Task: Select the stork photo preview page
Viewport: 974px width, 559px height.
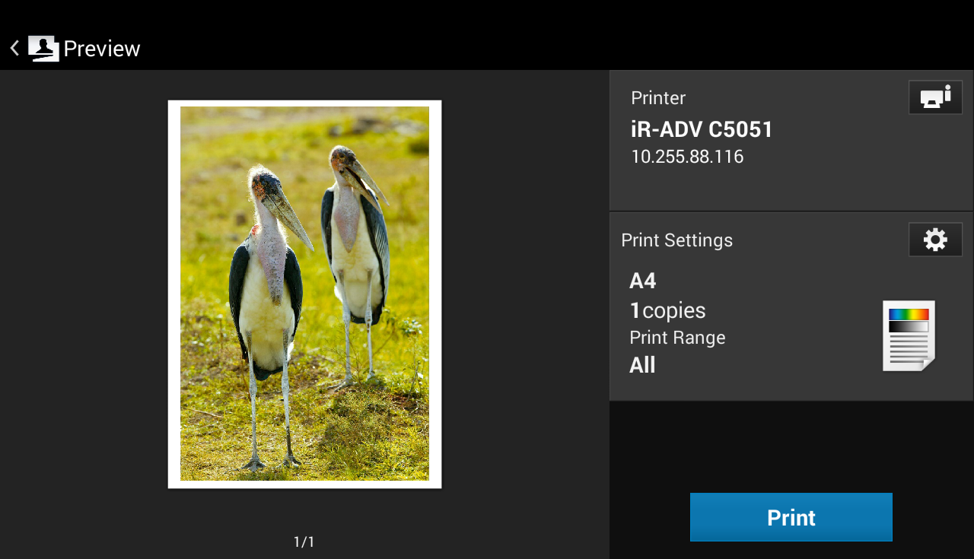Action: pos(304,293)
